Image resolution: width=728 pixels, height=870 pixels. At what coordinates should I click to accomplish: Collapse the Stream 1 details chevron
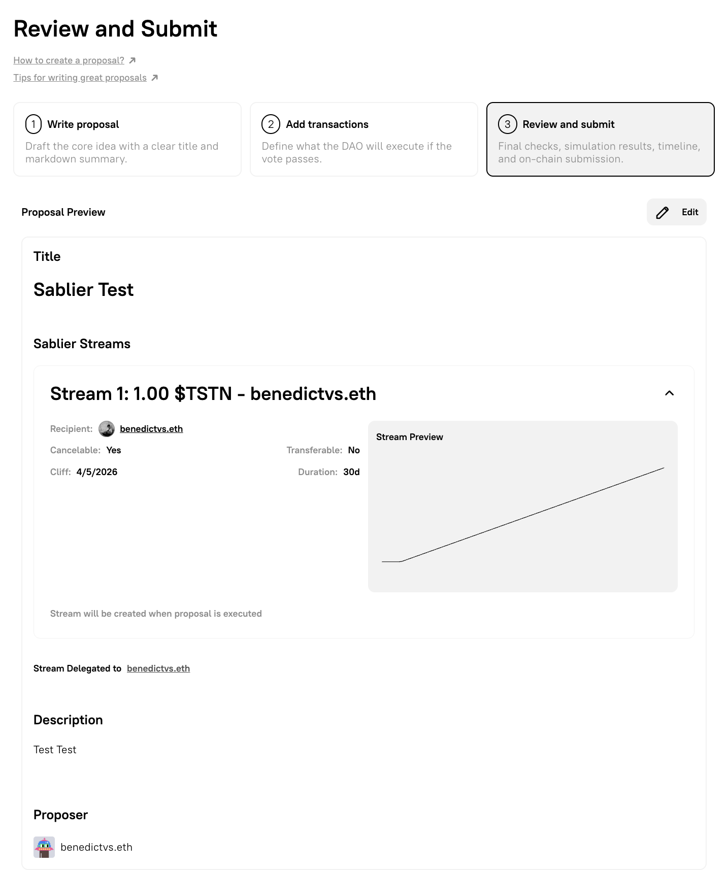point(669,393)
